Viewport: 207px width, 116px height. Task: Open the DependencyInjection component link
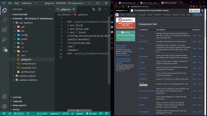[x=147, y=91]
